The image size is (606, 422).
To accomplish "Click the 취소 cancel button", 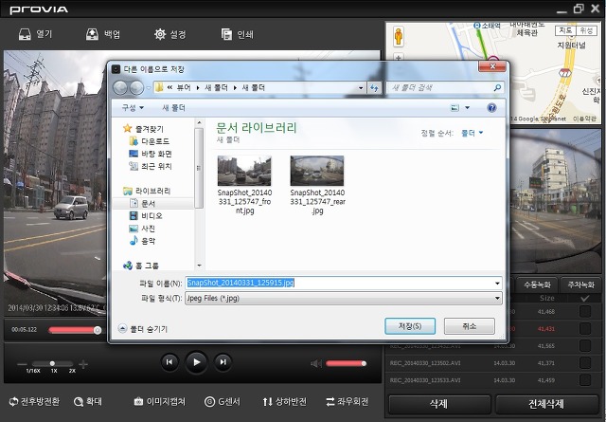I will (470, 326).
